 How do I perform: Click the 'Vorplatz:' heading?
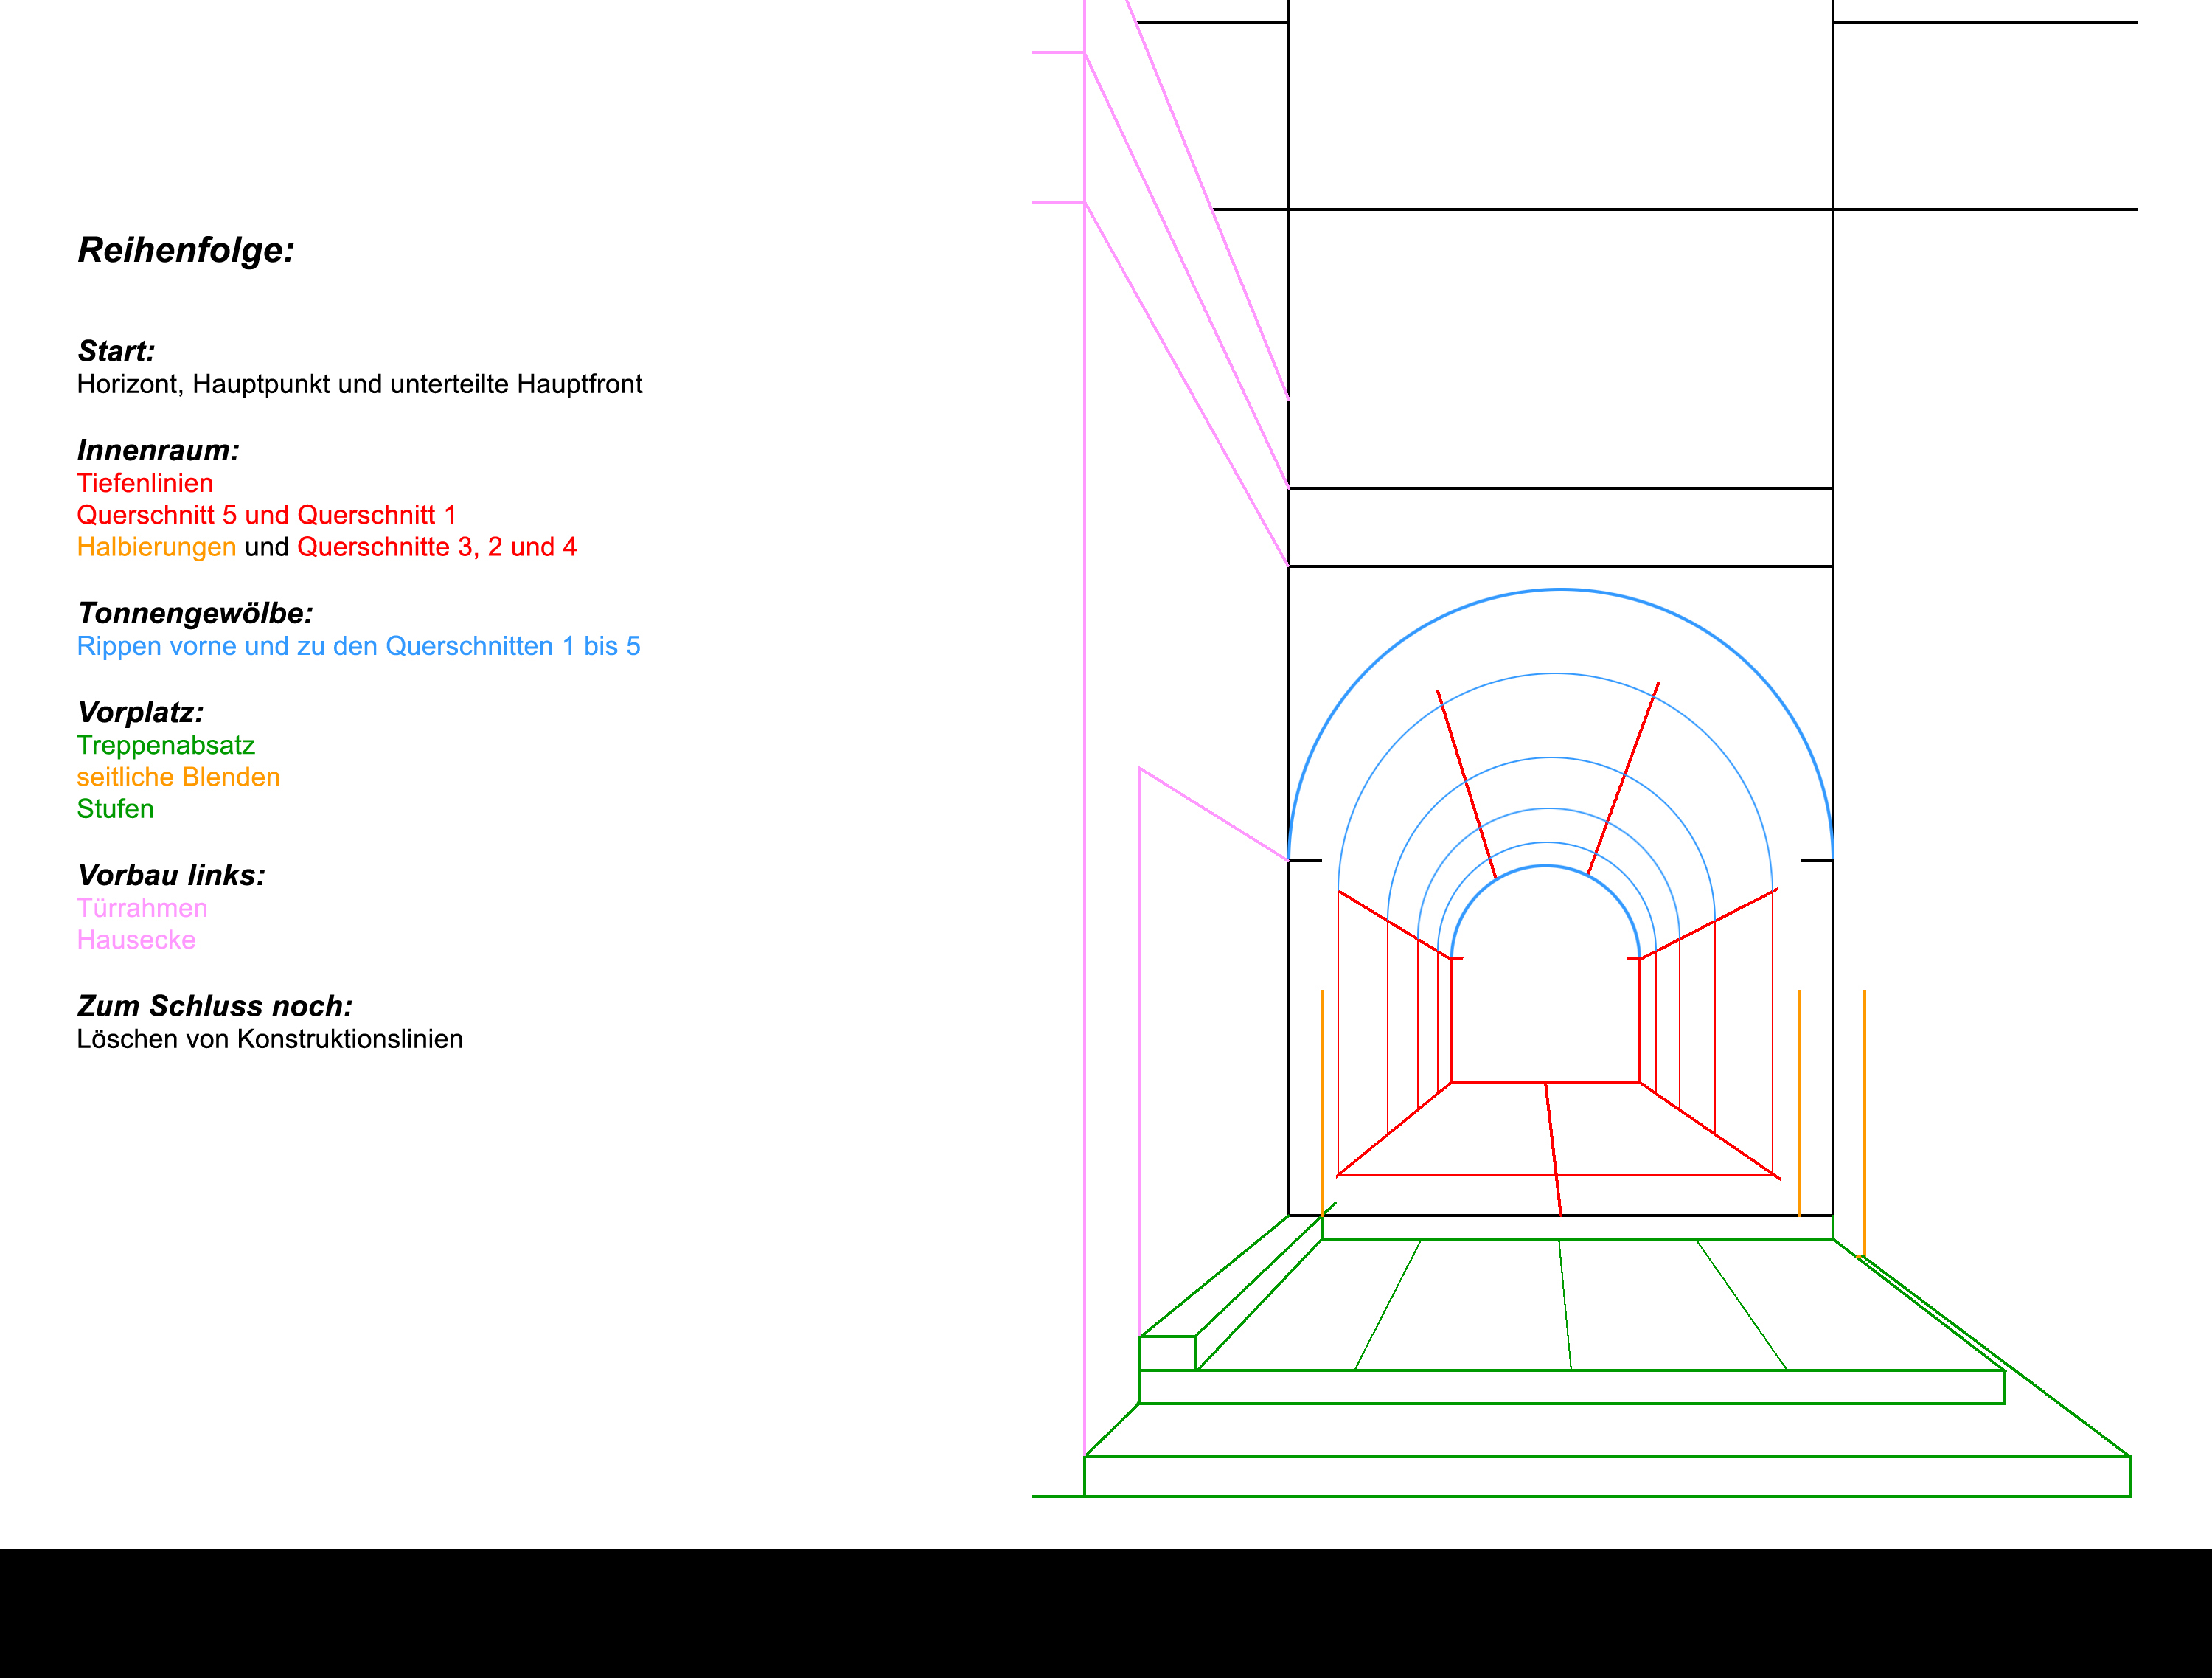coord(140,713)
